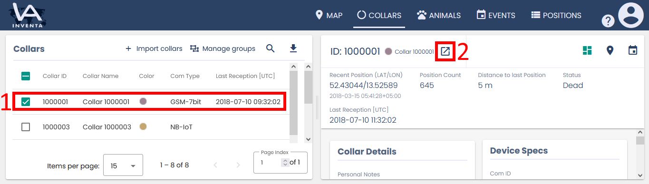Click Manage groups button
This screenshot has height=184, width=649.
[223, 48]
